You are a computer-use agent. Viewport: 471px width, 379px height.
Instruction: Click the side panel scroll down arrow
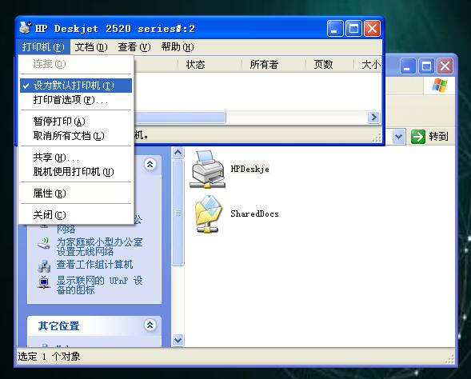(178, 341)
